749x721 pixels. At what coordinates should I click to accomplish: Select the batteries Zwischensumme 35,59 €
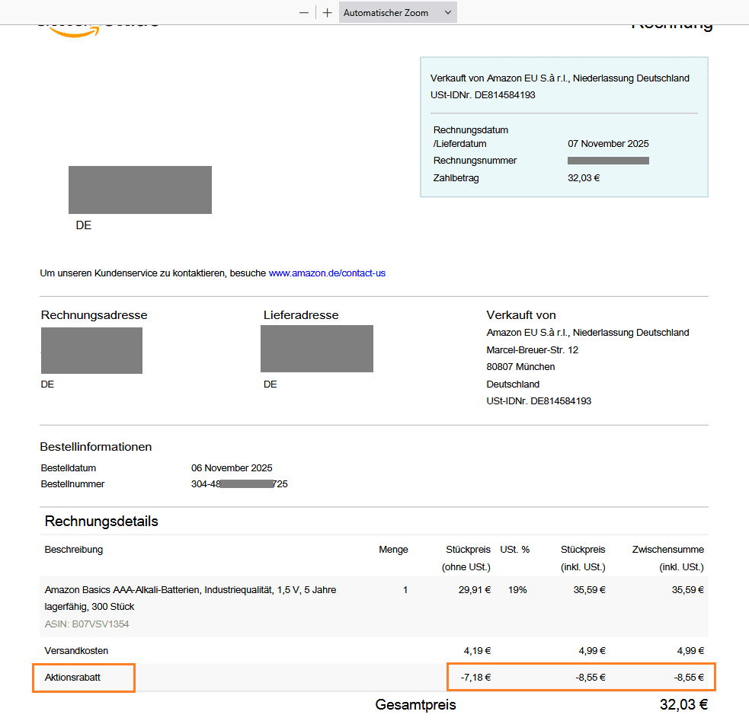click(x=688, y=590)
